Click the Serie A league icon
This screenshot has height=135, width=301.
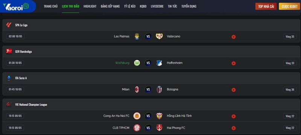tap(9, 78)
